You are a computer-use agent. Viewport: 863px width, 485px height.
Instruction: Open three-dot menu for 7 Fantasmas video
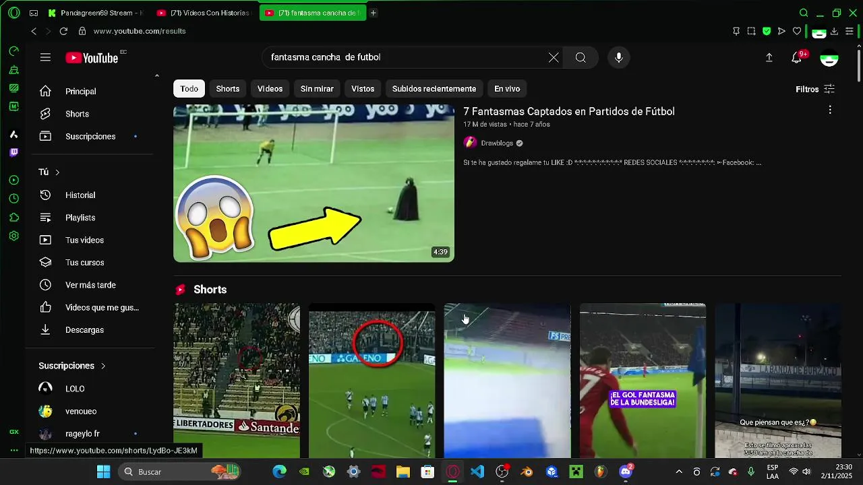point(830,110)
